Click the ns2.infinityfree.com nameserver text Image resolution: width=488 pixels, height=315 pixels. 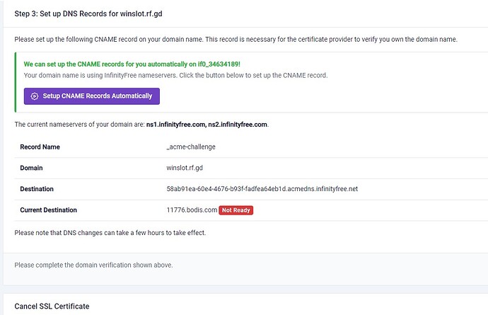[237, 125]
